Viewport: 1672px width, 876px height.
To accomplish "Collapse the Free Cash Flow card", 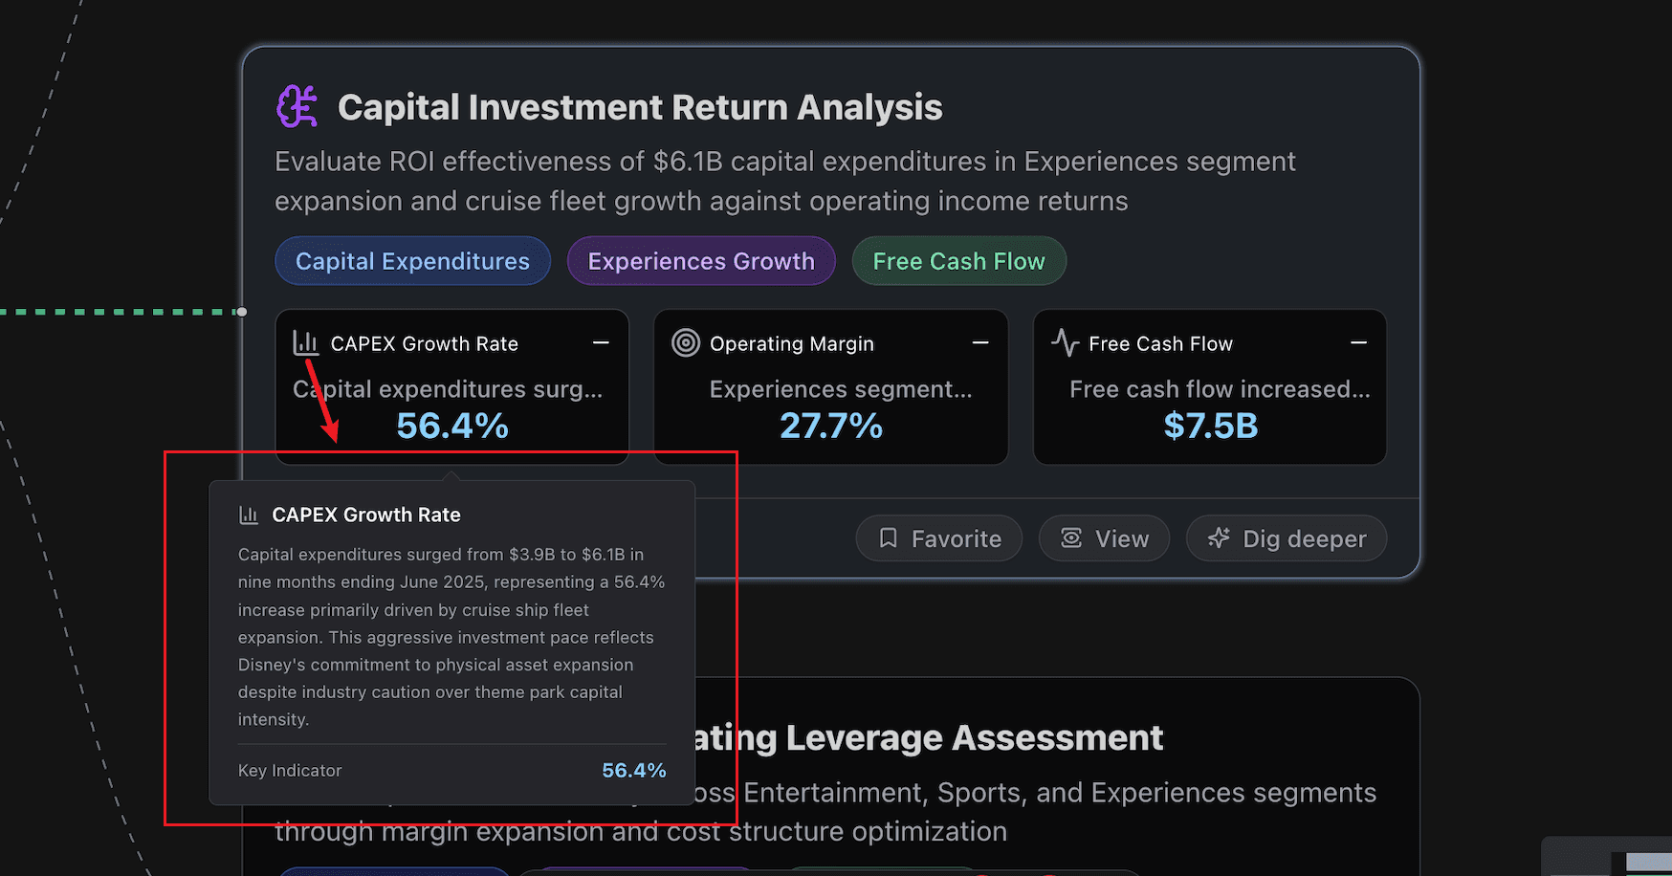I will click(1358, 342).
